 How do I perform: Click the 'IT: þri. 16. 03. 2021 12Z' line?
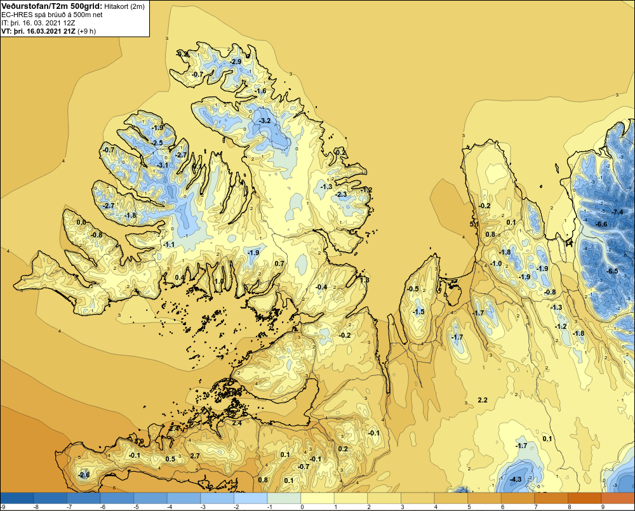click(x=39, y=23)
